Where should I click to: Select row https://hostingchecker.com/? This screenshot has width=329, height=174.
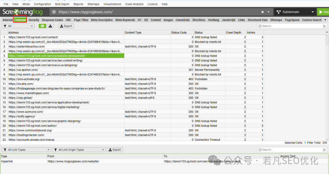(132, 135)
